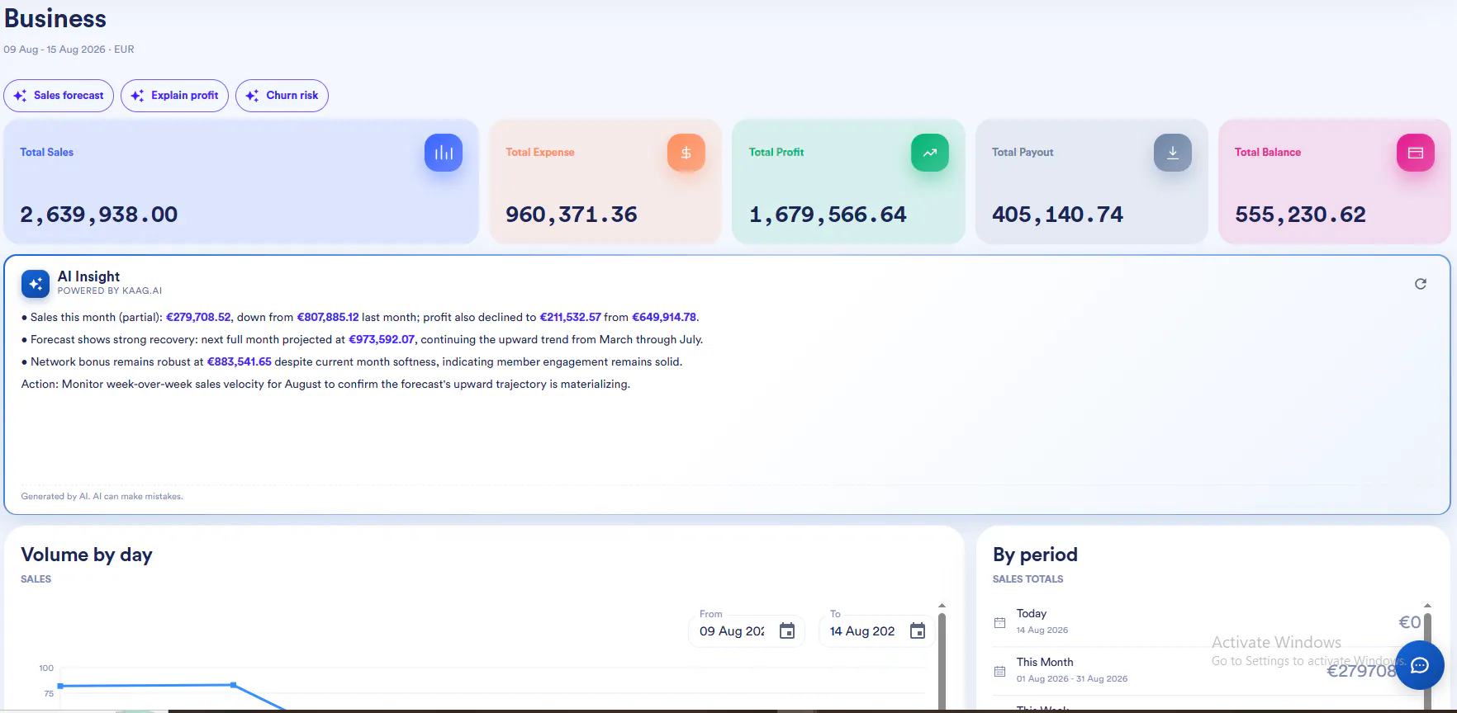The width and height of the screenshot is (1457, 713).
Task: Click the Today row in By period
Action: (1208, 622)
